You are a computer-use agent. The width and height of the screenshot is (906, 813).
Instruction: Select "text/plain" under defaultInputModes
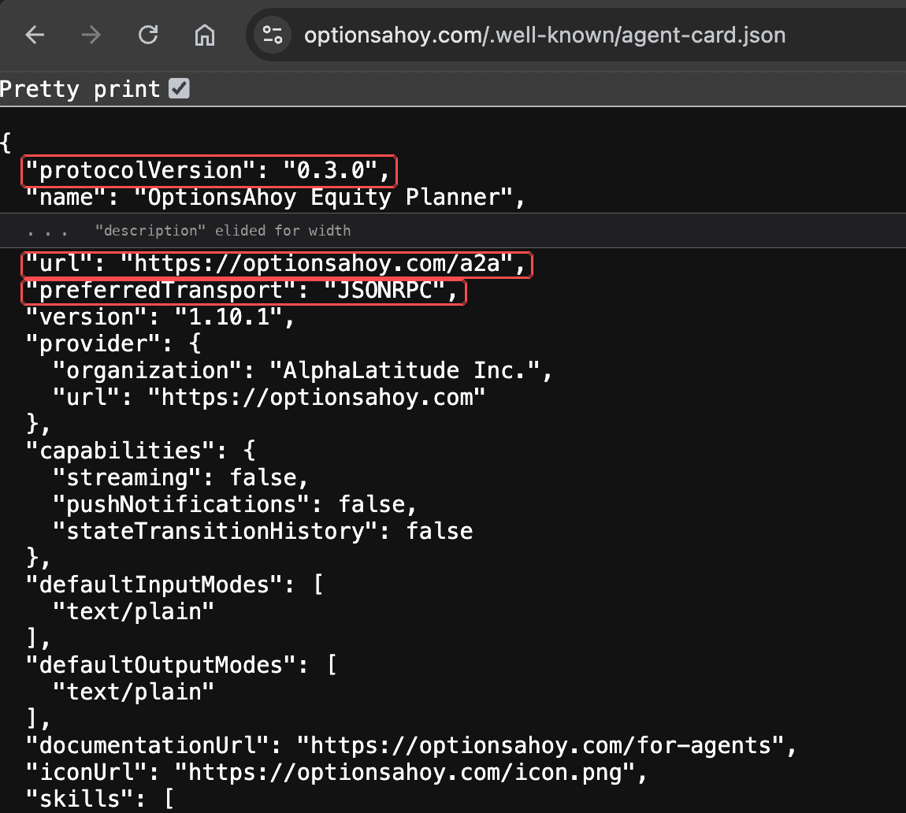133,612
